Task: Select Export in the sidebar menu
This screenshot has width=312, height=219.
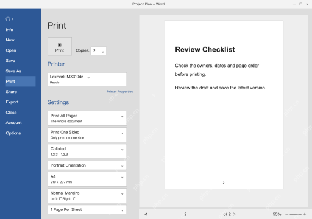Action: click(12, 102)
